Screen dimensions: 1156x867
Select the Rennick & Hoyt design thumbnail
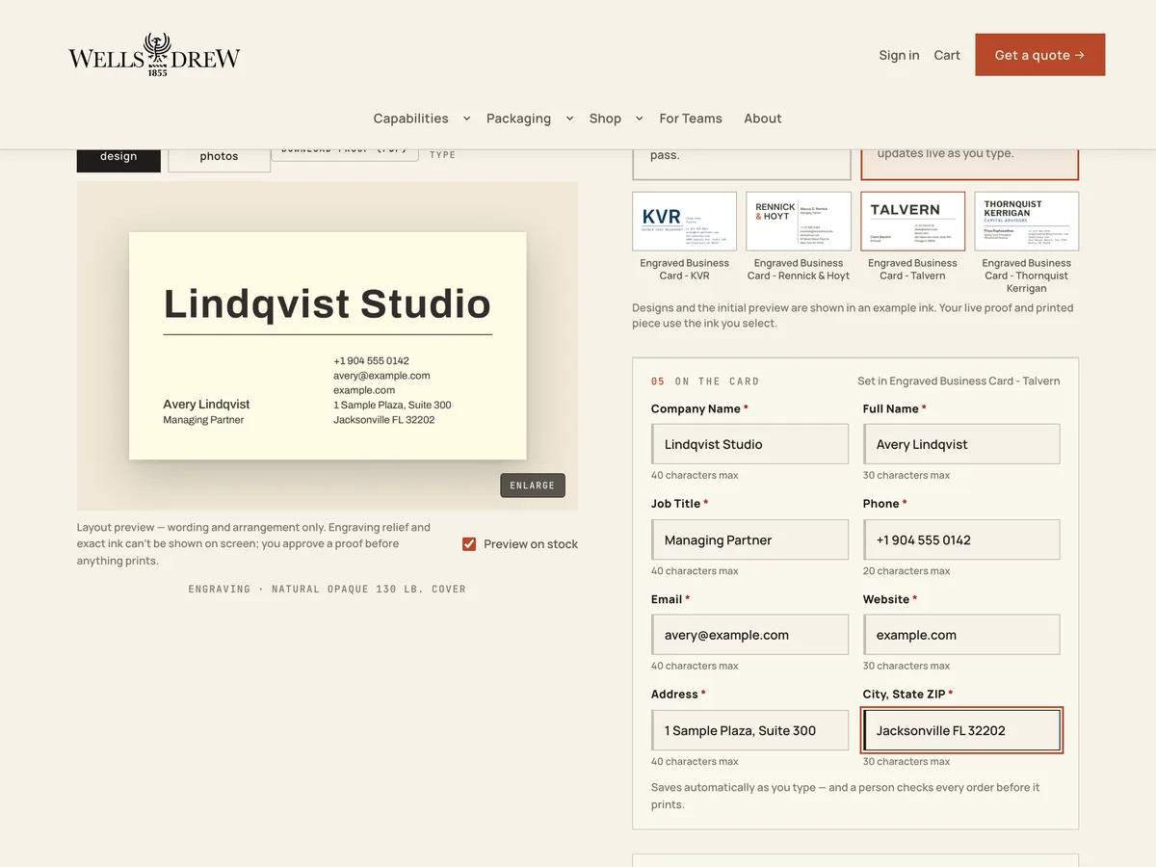[x=799, y=222]
